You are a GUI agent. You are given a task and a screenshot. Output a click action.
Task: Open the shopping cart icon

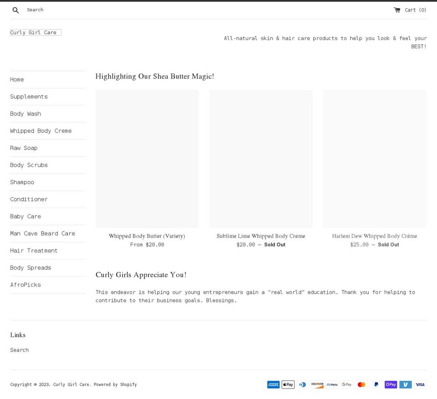point(397,10)
